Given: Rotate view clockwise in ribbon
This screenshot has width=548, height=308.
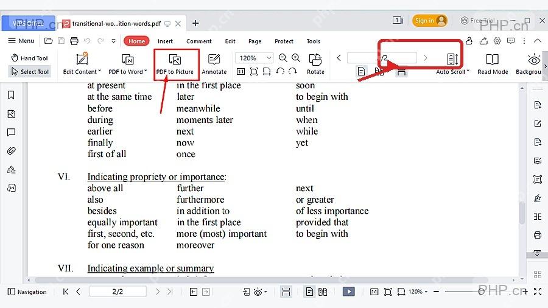Looking at the screenshot, I should coord(293,71).
